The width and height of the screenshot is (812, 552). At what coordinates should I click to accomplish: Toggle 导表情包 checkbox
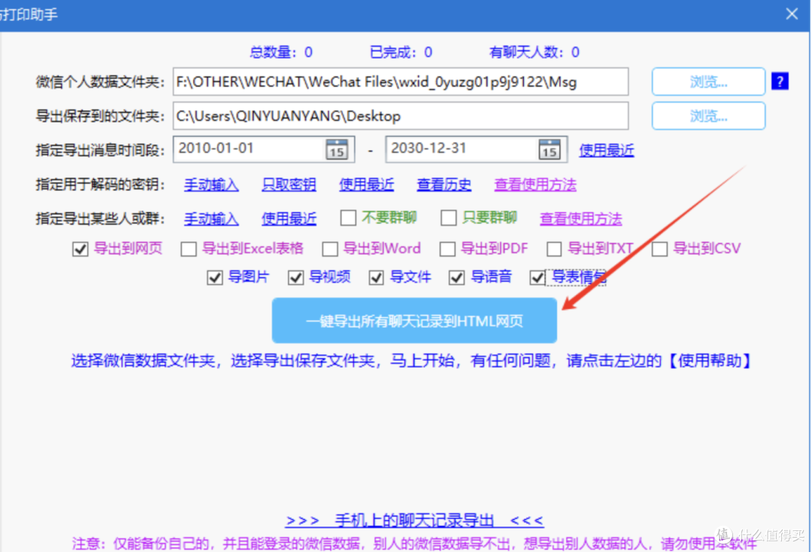point(538,278)
